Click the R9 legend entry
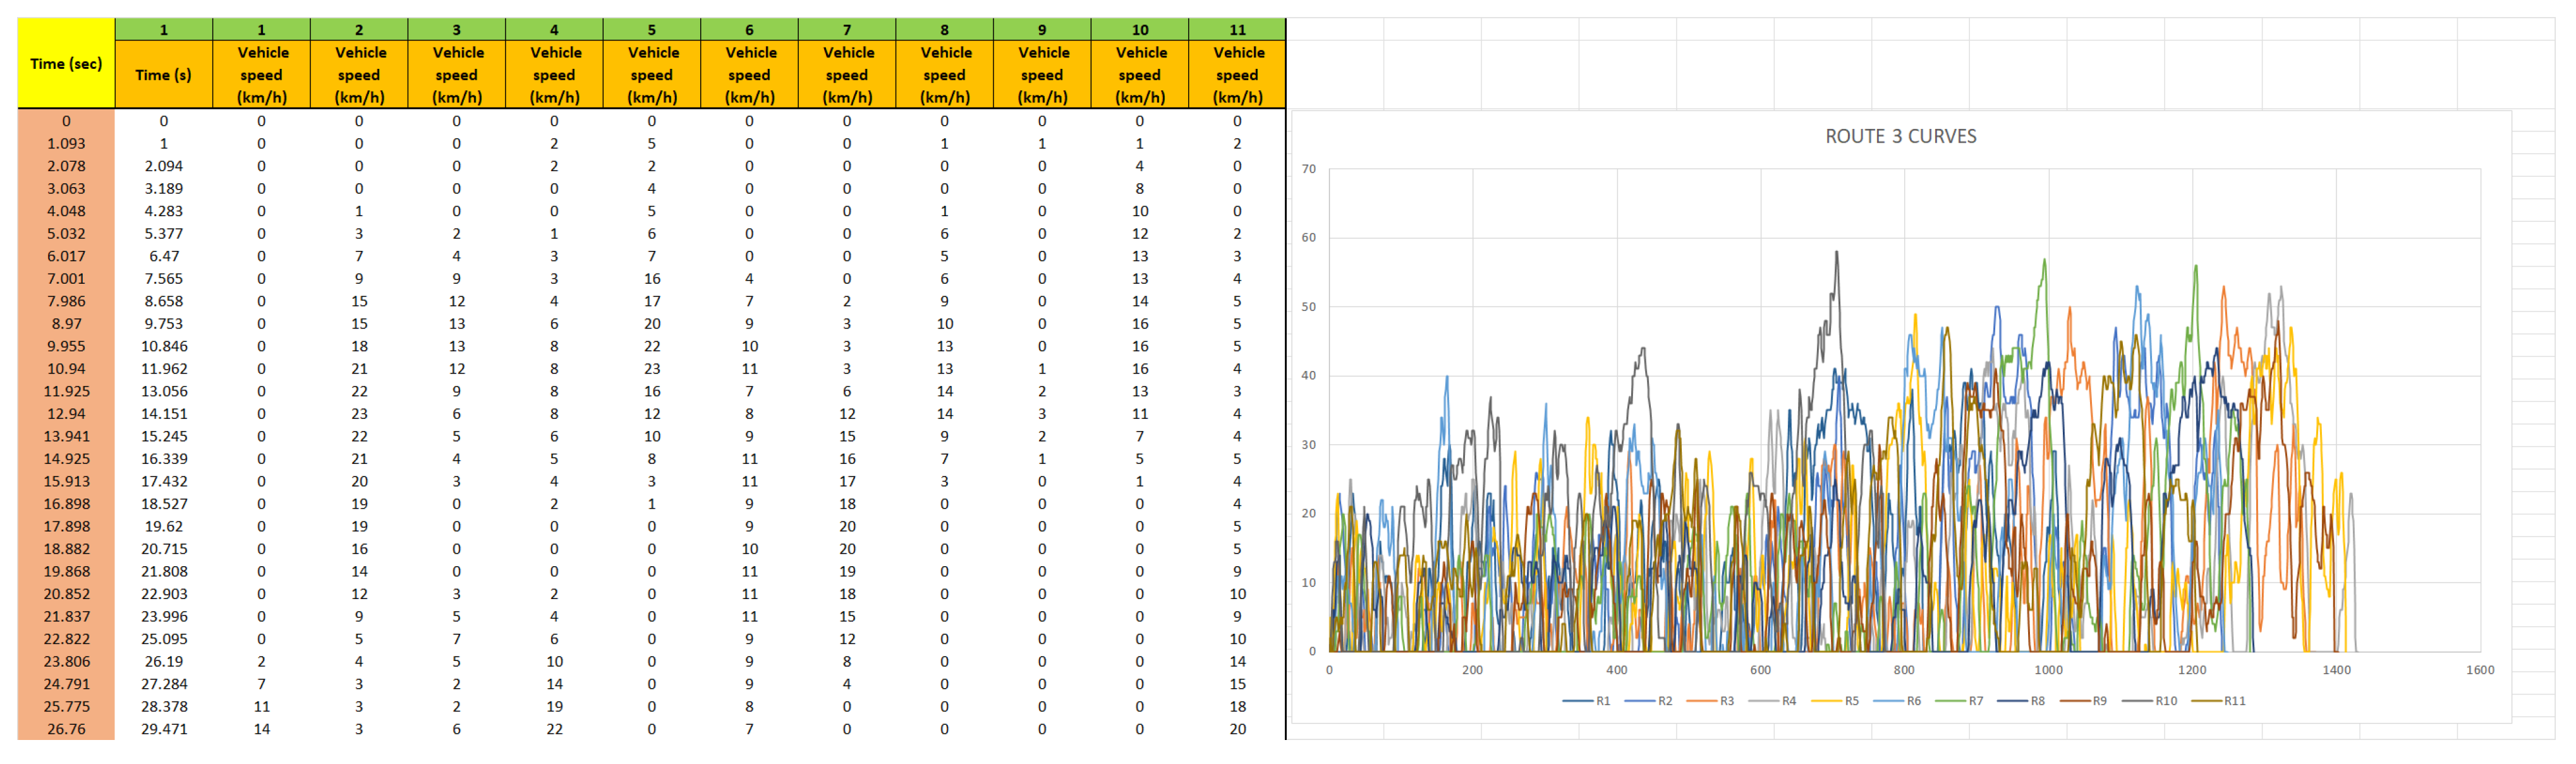Image resolution: width=2576 pixels, height=764 pixels. (x=2099, y=701)
